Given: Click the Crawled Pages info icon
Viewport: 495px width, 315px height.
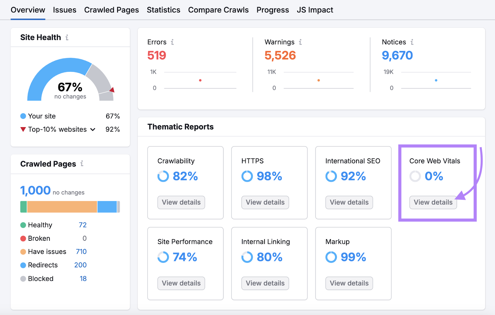Looking at the screenshot, I should pyautogui.click(x=82, y=164).
